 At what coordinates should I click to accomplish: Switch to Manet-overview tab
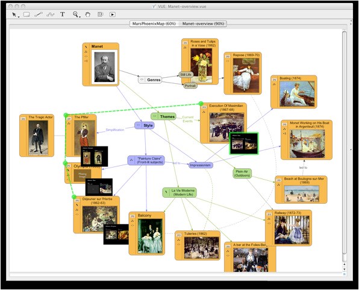[203, 24]
